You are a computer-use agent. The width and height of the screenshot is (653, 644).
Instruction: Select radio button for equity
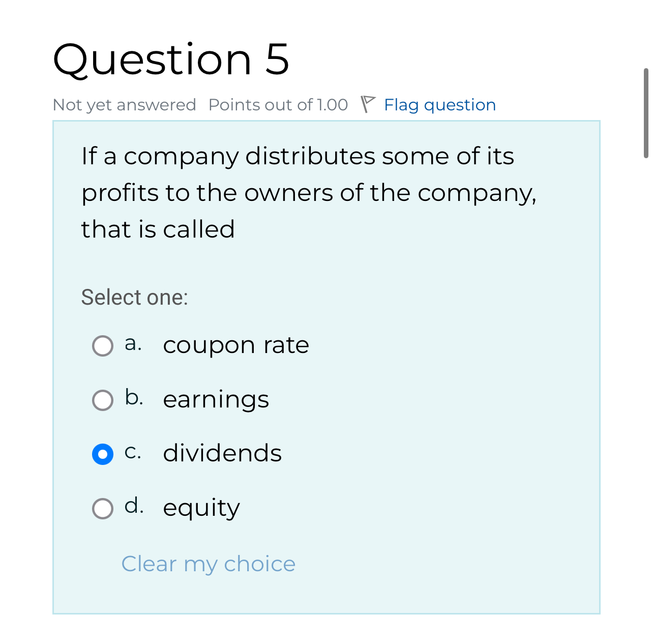click(x=102, y=509)
